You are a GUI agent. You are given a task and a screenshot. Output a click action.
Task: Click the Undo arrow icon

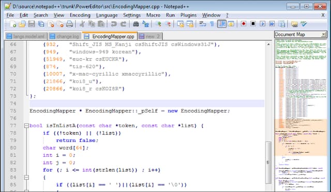114,24
